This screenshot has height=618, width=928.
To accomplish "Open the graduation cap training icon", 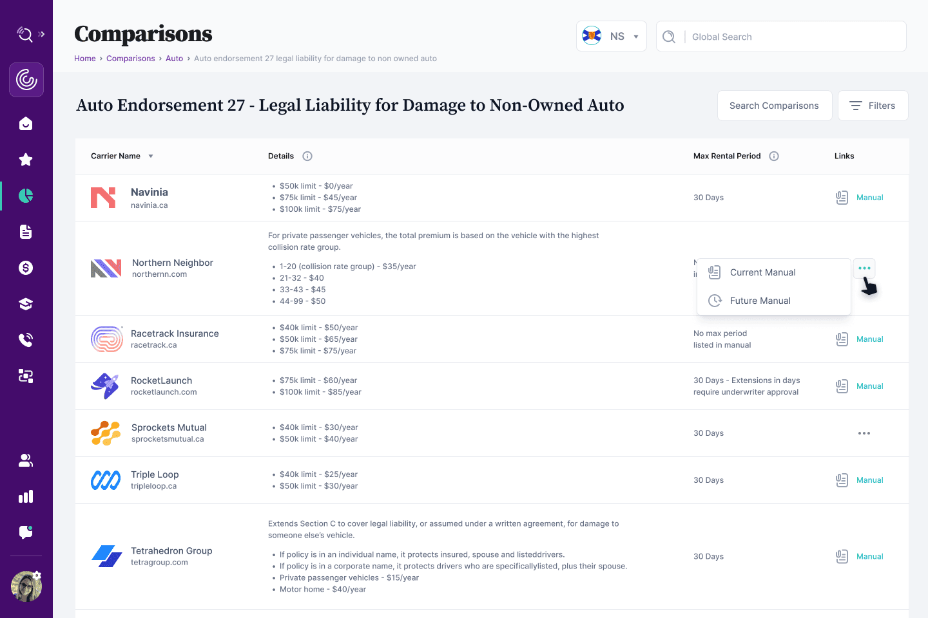I will [26, 304].
